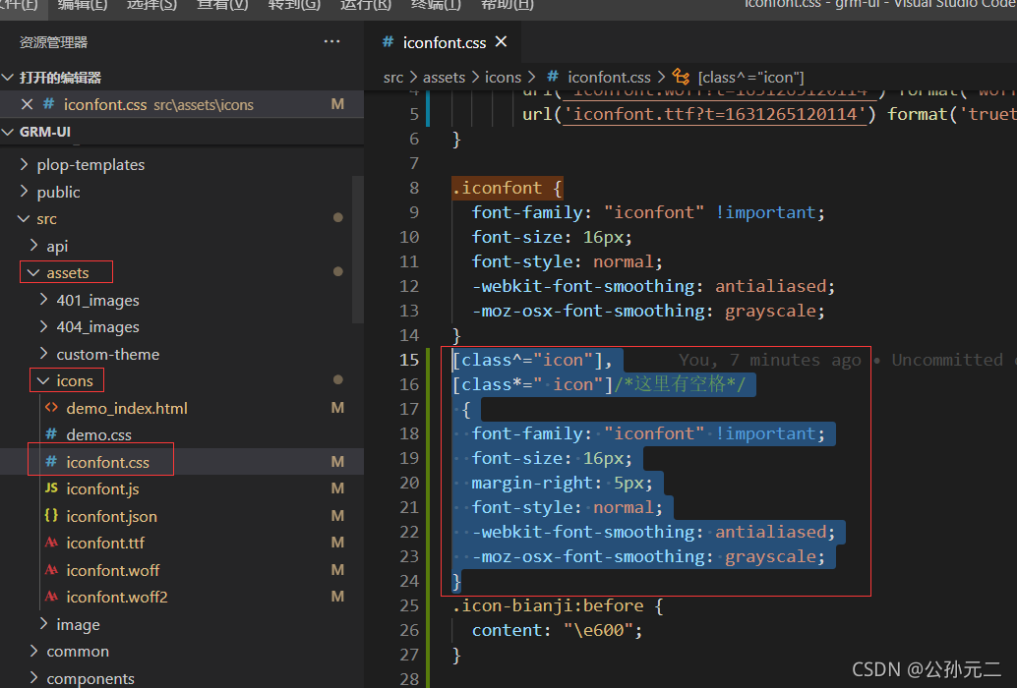Click the font icon beside iconfont.woff

(x=51, y=569)
